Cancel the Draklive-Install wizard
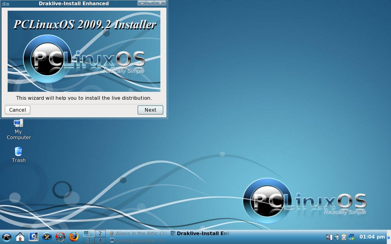The width and height of the screenshot is (391, 244). click(17, 110)
